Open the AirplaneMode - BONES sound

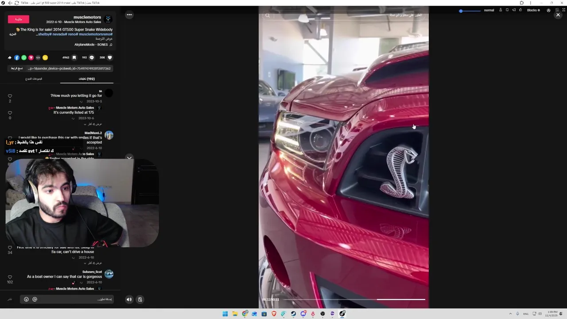(x=93, y=45)
